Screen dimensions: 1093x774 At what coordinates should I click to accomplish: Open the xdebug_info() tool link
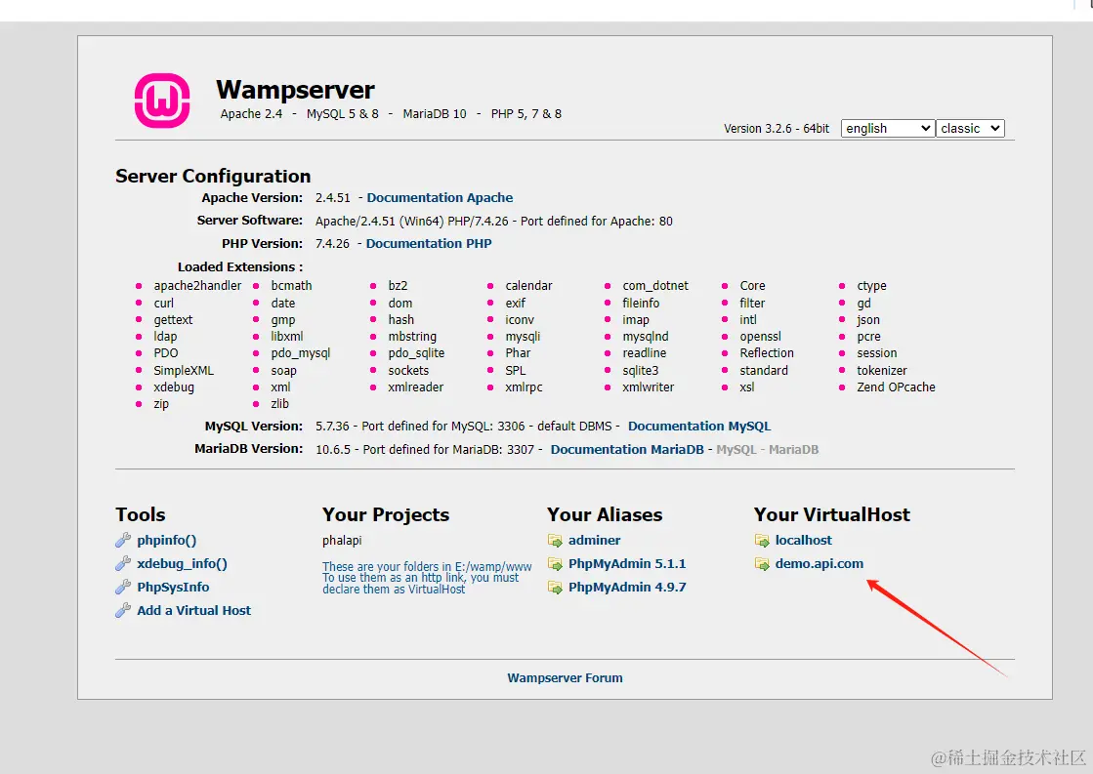[182, 563]
